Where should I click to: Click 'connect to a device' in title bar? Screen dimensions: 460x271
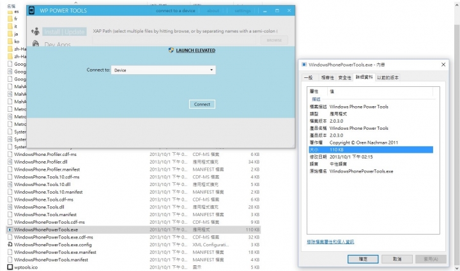coord(176,11)
